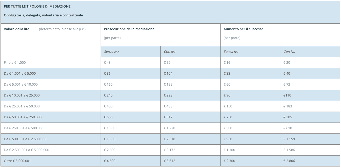Select the 'Da € 5.001 a € 10.000' row label

click(x=21, y=85)
